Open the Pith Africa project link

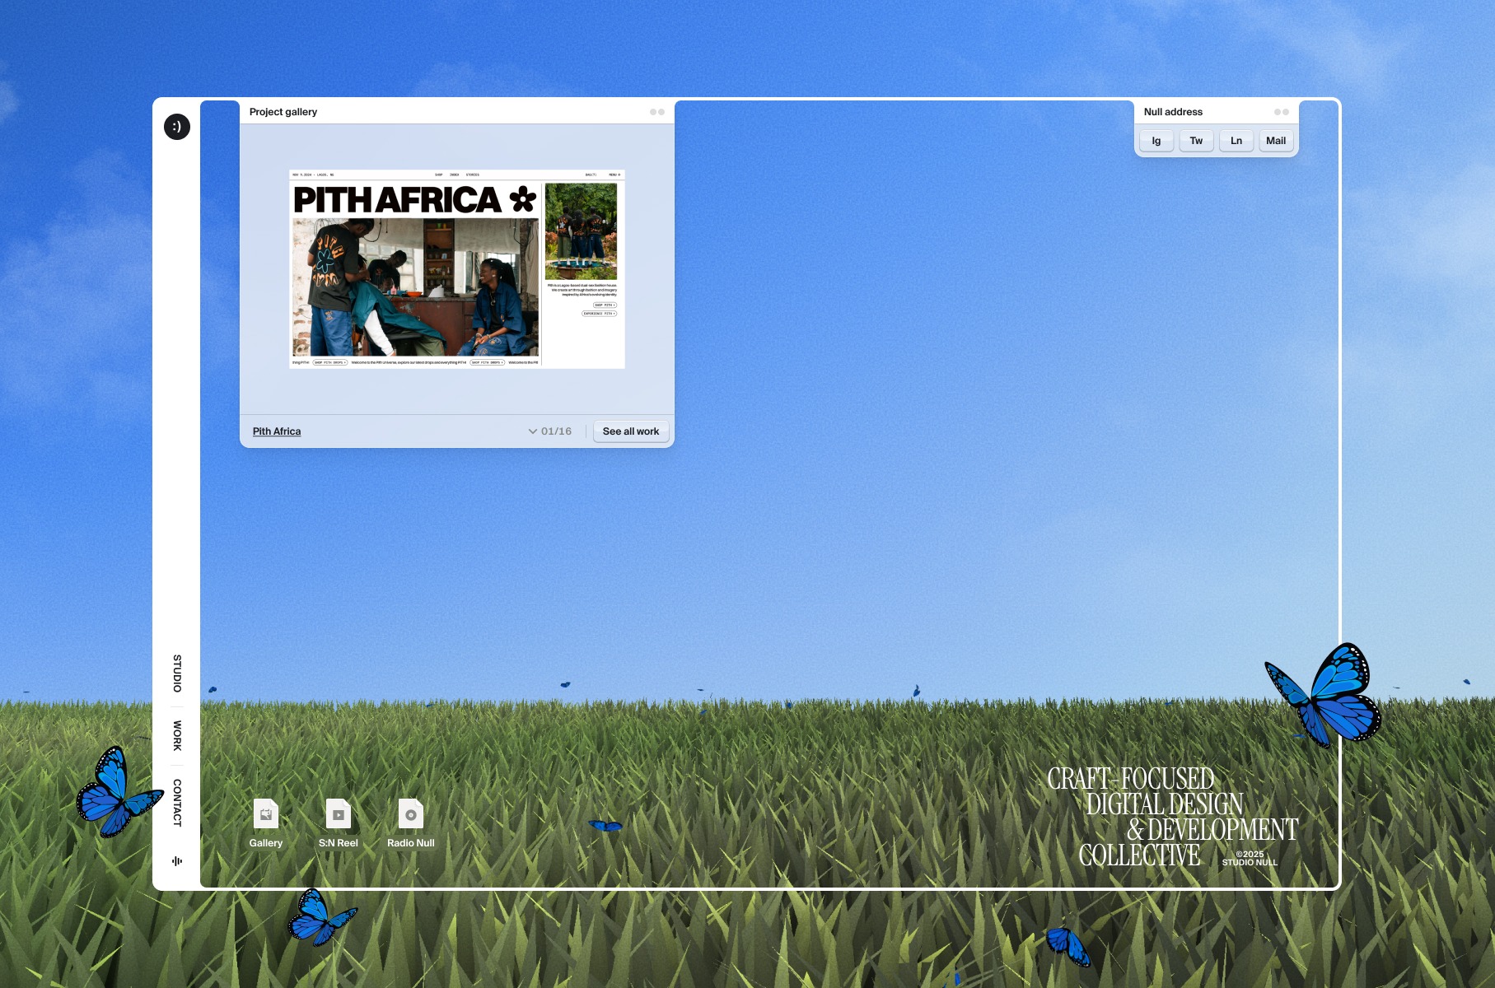point(277,431)
